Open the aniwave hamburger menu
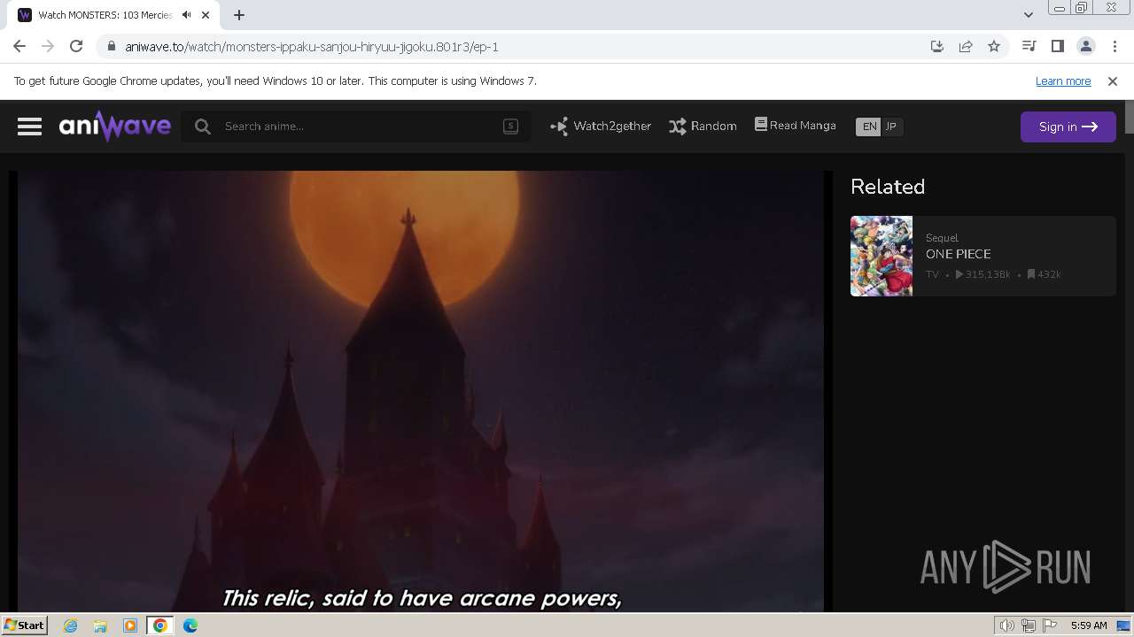 29,127
